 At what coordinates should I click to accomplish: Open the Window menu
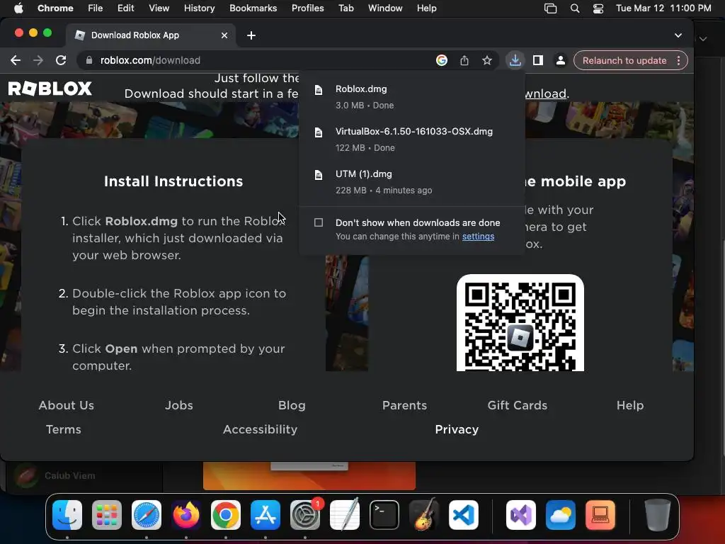click(x=385, y=8)
